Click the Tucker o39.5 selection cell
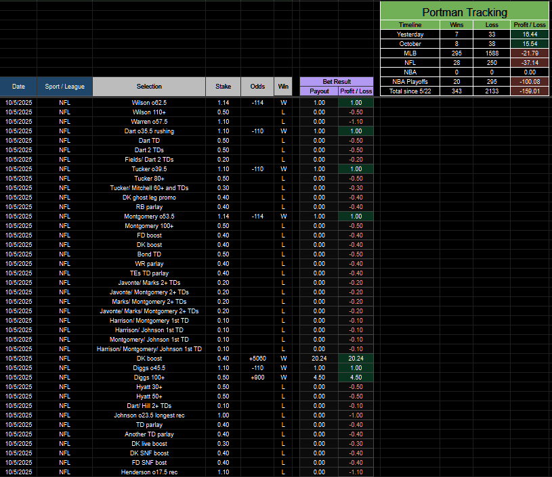This screenshot has width=552, height=477. point(149,169)
